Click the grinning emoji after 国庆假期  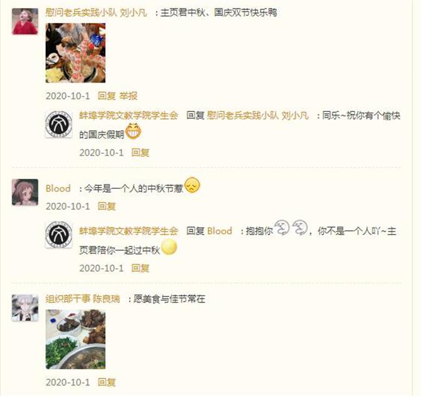point(133,131)
